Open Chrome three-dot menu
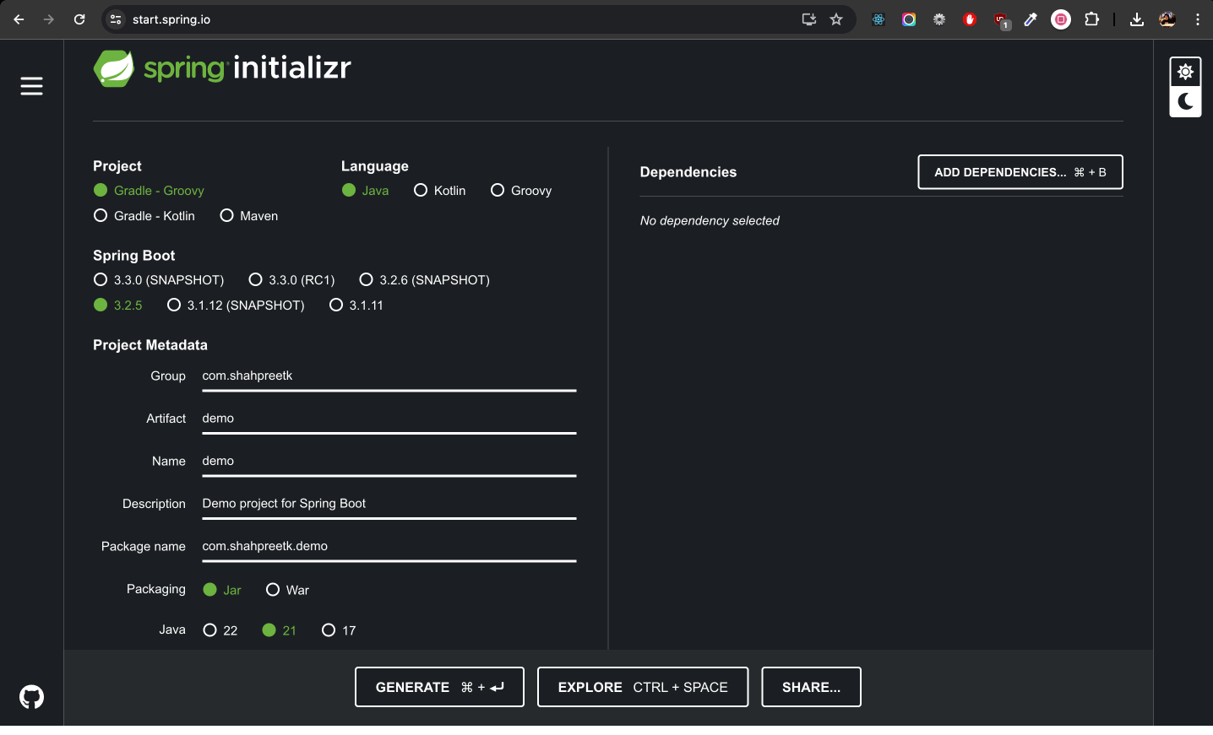The image size is (1213, 735). [1198, 19]
